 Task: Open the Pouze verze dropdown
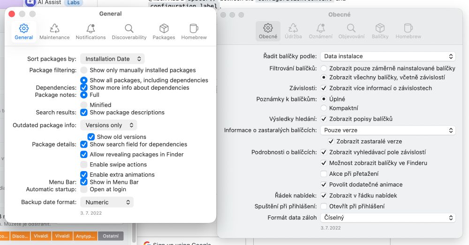(388, 130)
